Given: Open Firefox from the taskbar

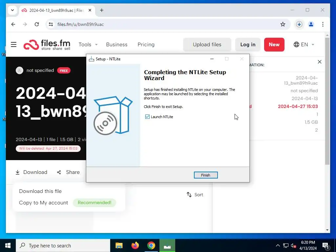Looking at the screenshot, I should coord(135,245).
